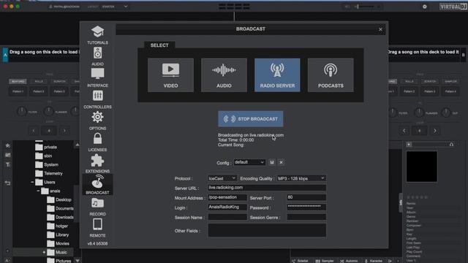Select the Movies folder in tree

pyautogui.click(x=58, y=243)
